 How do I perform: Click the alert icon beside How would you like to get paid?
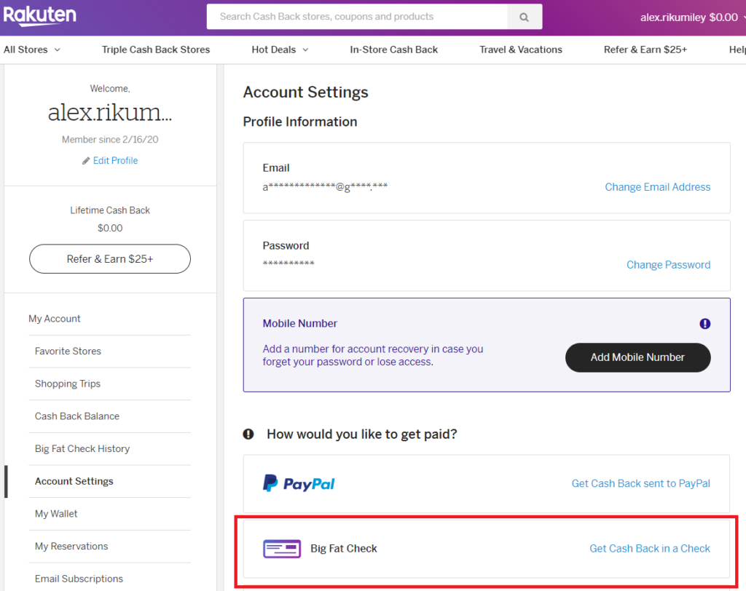click(248, 434)
